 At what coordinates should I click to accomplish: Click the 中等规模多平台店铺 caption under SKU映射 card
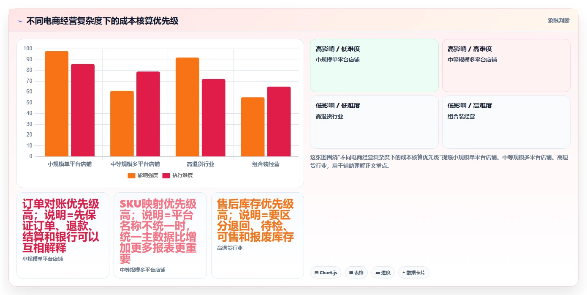142,270
